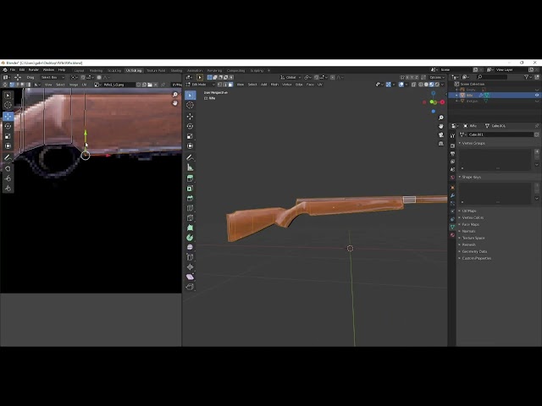Switch to material preview shading
This screenshot has height=406, width=542.
pyautogui.click(x=431, y=85)
